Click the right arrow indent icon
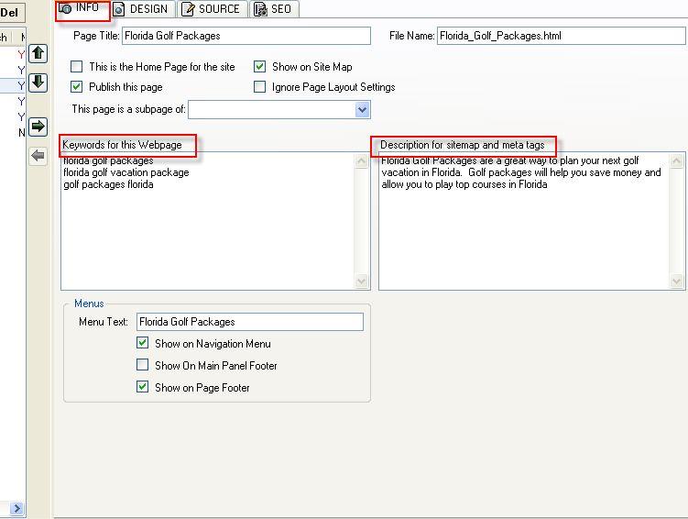688x519 pixels. click(38, 127)
